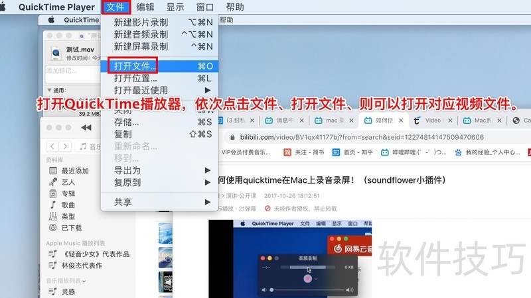531x298 pixels.
Task: Expand the 共享 submenu
Action: [x=159, y=202]
